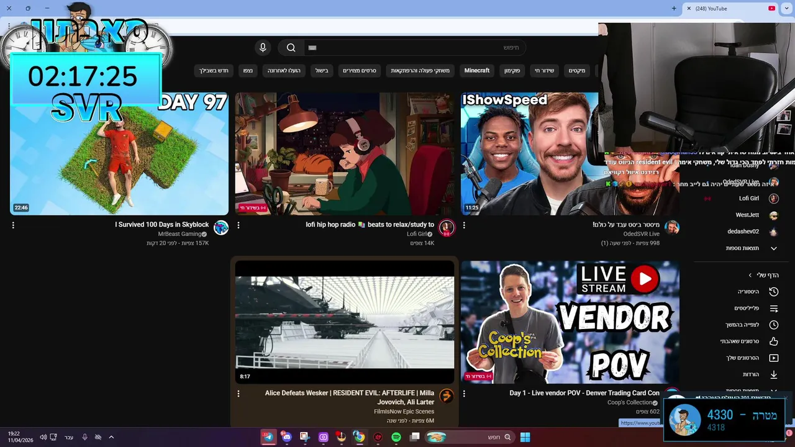Open WestJett subscription avatar in sidebar
Screen dimensions: 795x447
pos(774,215)
